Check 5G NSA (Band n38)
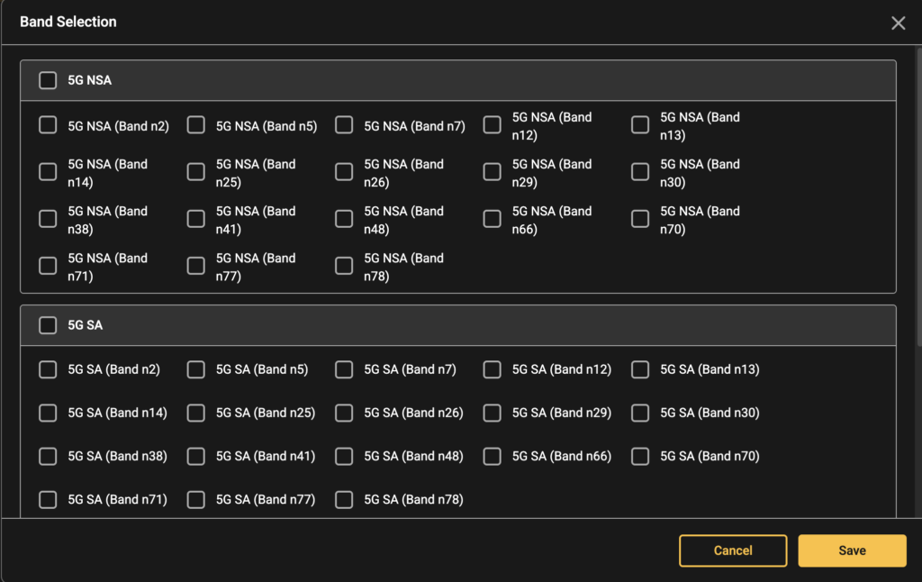 coord(48,219)
